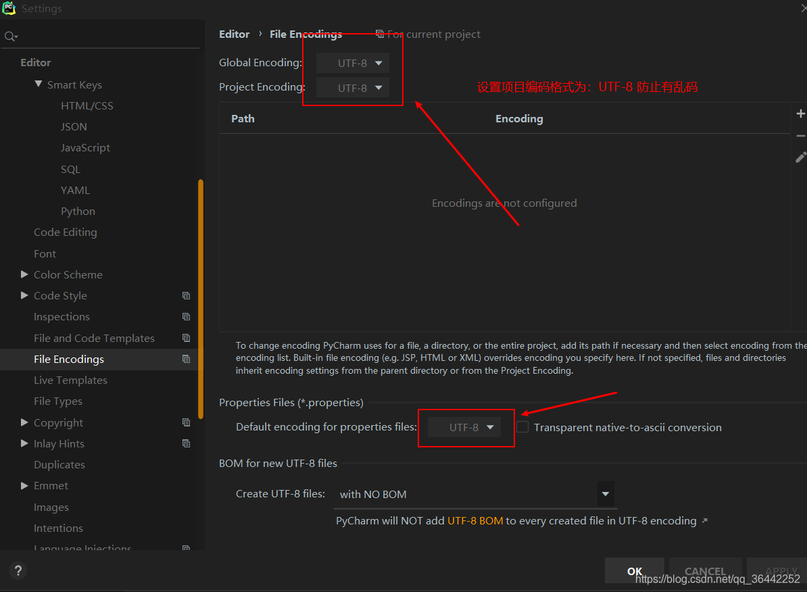Select YAML under Smart Keys
The image size is (807, 592).
(x=75, y=190)
